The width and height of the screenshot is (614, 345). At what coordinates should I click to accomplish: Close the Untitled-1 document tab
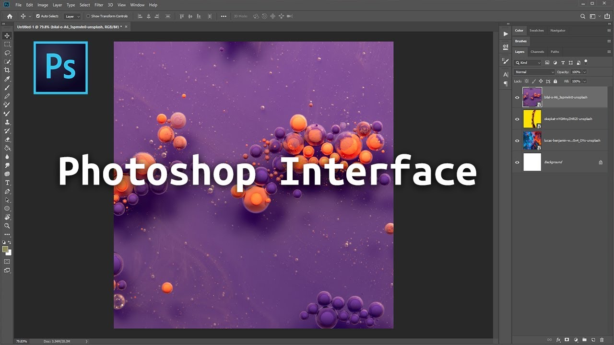click(x=127, y=27)
